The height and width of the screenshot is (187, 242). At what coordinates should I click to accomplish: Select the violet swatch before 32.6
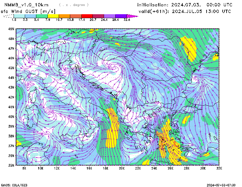121,16
